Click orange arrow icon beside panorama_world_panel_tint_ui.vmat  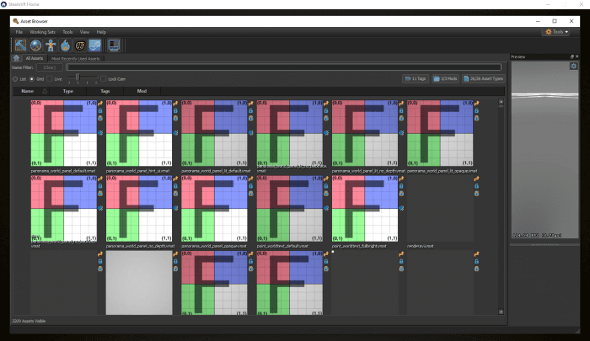[175, 103]
